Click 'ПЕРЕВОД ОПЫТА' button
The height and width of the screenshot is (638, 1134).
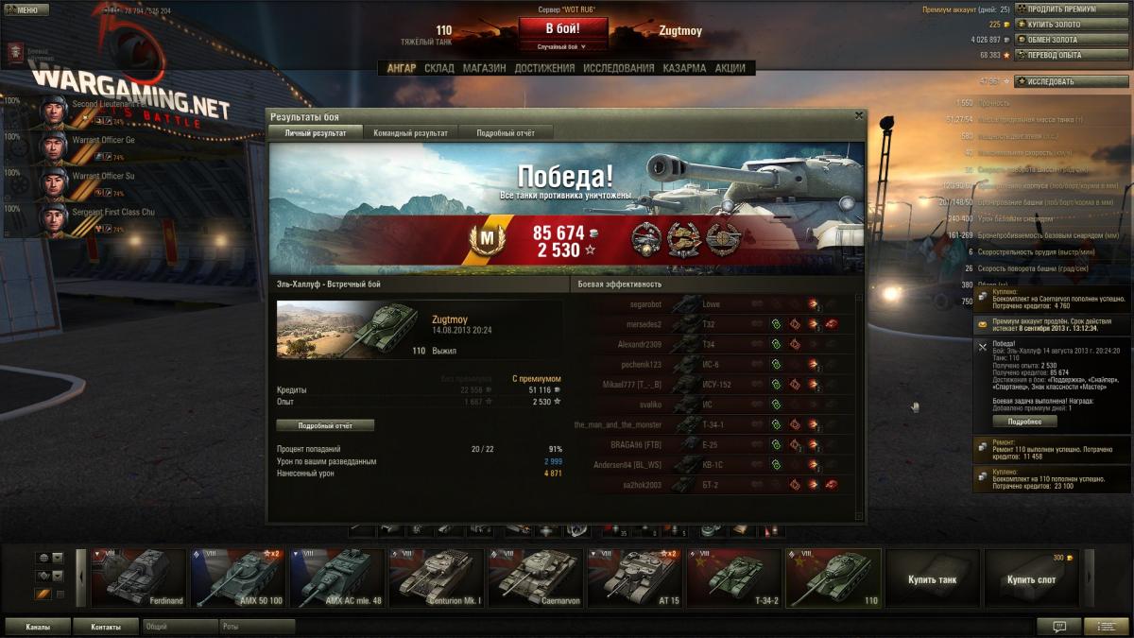pos(1072,56)
